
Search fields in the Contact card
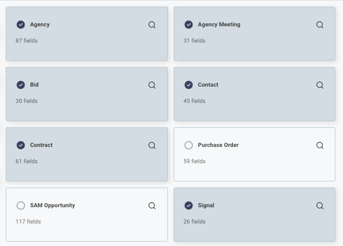pyautogui.click(x=320, y=85)
